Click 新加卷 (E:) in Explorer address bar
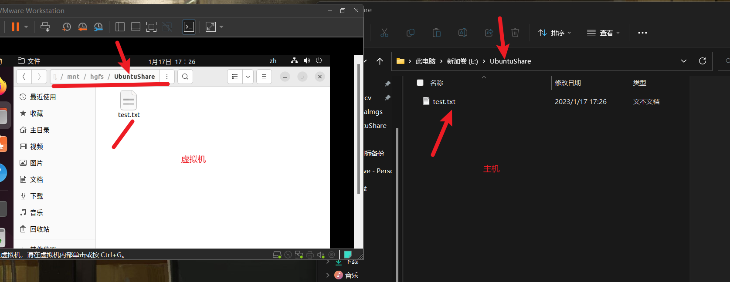 tap(462, 61)
